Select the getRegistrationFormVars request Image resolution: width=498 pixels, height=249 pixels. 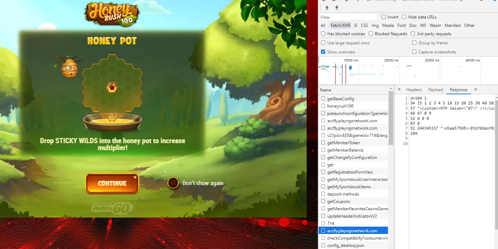tap(353, 172)
